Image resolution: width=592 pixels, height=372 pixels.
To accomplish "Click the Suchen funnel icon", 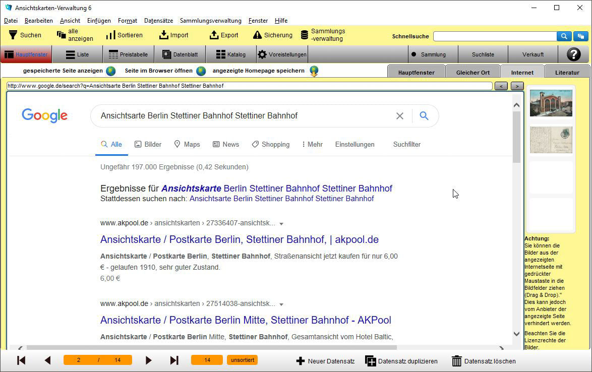I will [13, 35].
